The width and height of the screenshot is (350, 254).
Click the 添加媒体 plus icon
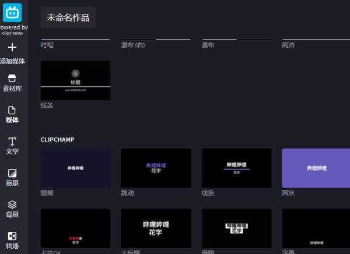pos(12,48)
